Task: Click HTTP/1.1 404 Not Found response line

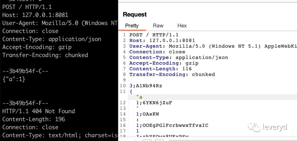Action: 38,111
